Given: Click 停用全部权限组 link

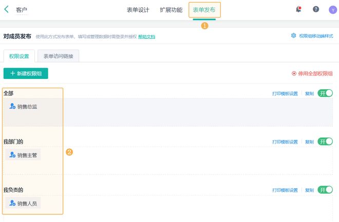Looking at the screenshot, I should coord(315,73).
